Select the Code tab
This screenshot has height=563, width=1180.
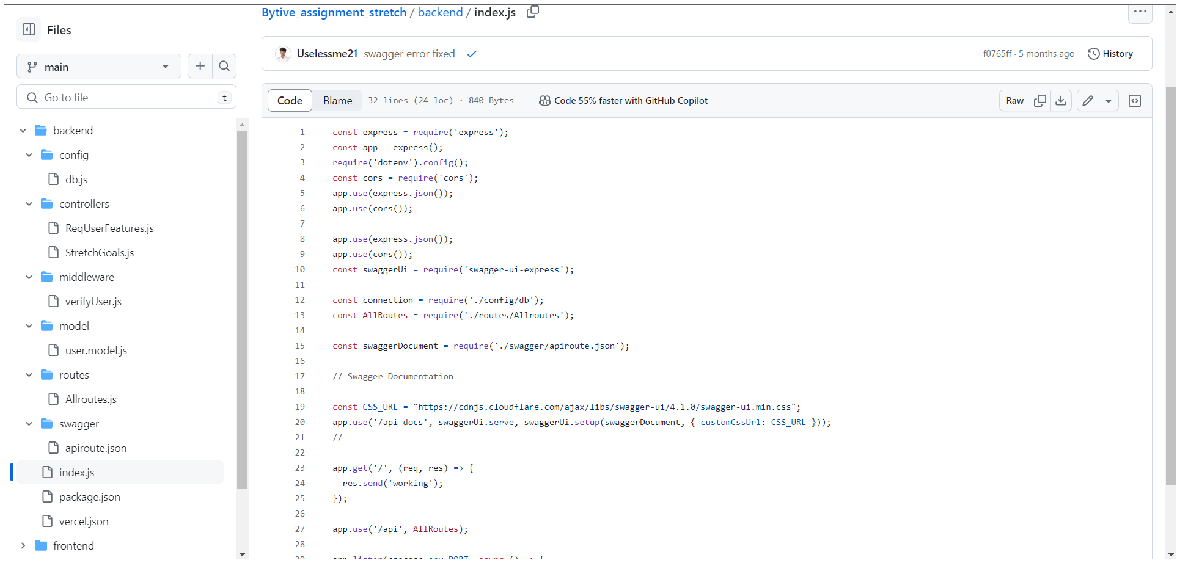pos(290,101)
